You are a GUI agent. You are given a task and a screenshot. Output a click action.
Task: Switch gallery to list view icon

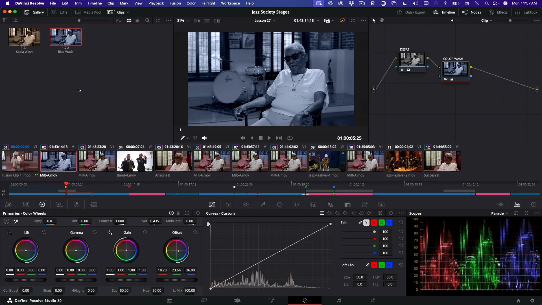[x=137, y=20]
